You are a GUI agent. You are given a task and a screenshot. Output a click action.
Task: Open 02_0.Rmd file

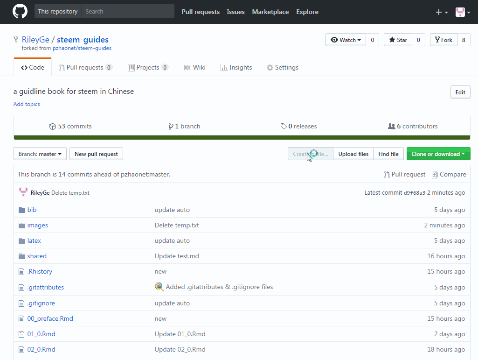pyautogui.click(x=42, y=349)
